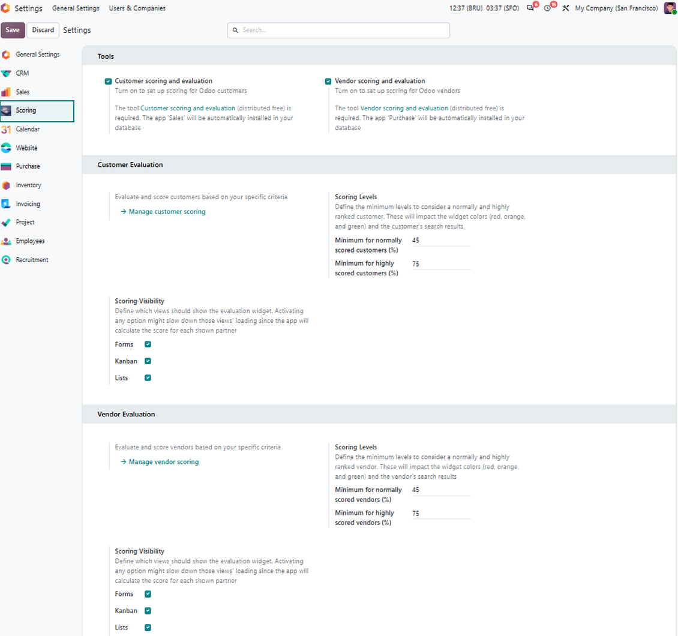The image size is (678, 636).
Task: Click the Recruitment magnifier icon
Action: pyautogui.click(x=5, y=260)
